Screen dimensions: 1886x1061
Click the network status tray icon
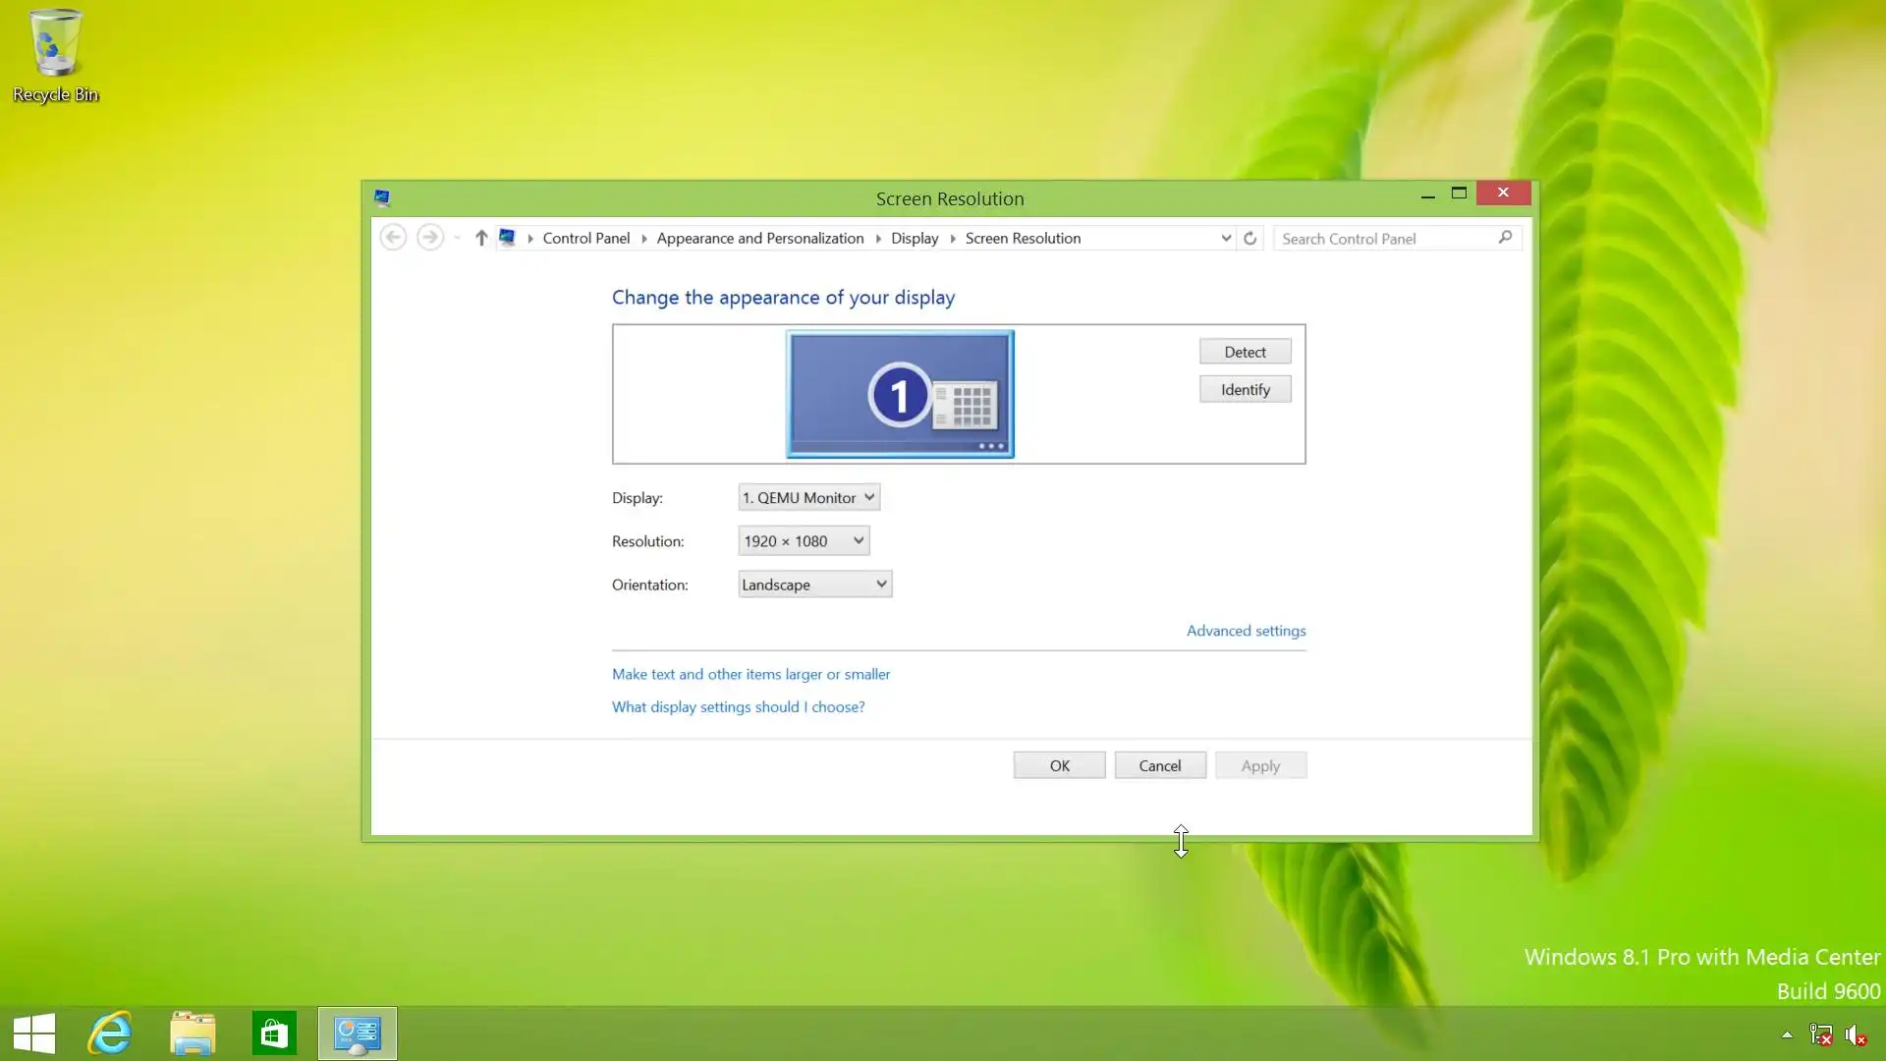point(1820,1035)
